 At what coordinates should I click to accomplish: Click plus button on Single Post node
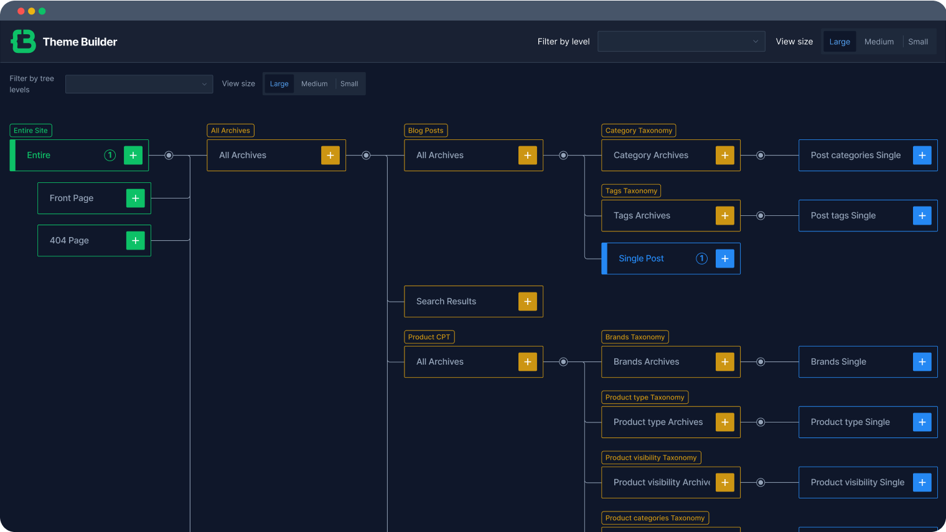(725, 258)
